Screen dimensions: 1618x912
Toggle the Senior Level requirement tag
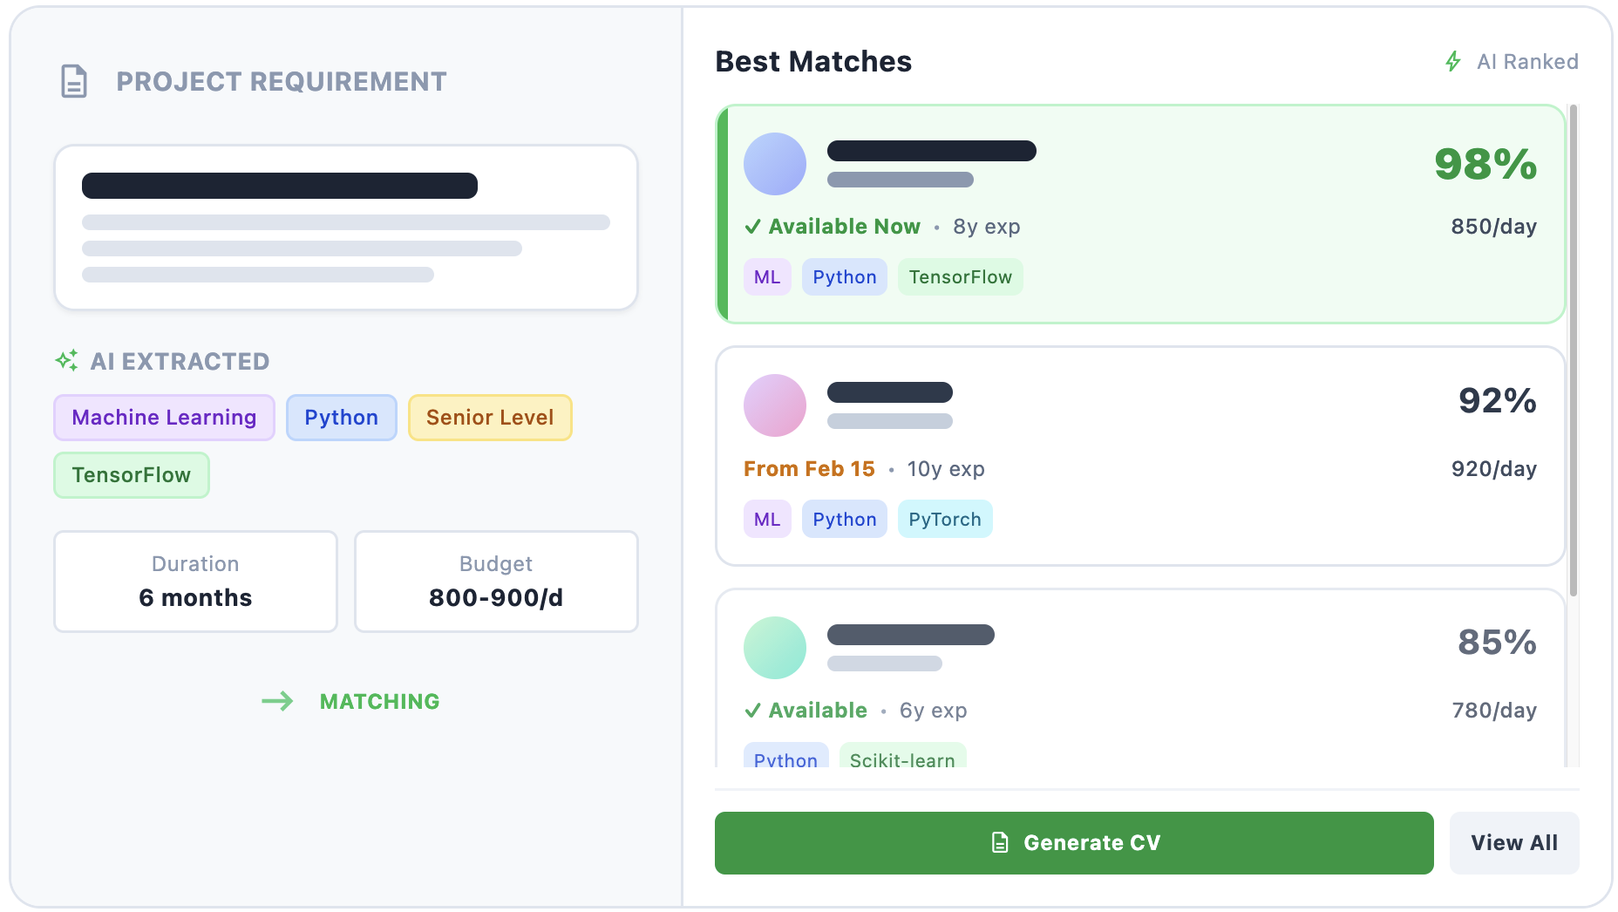point(490,417)
